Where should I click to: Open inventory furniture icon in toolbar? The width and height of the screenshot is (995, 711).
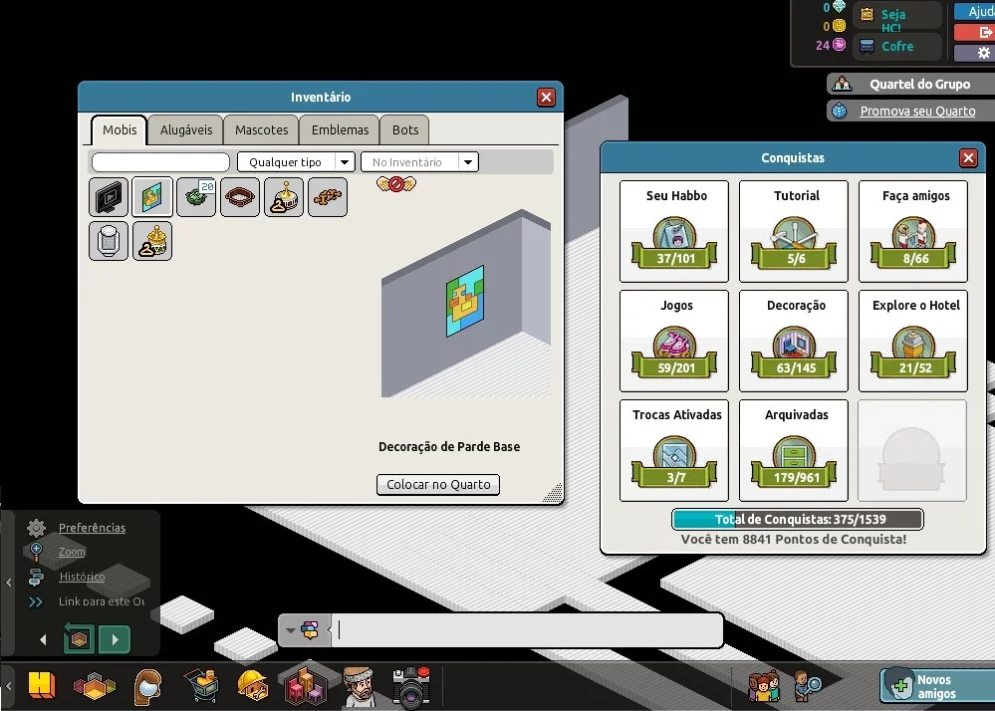tap(305, 686)
